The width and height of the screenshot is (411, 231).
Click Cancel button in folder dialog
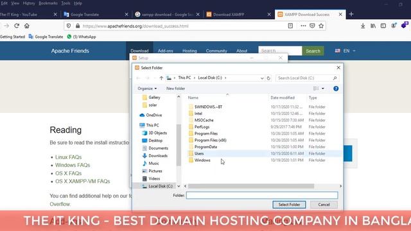324,205
